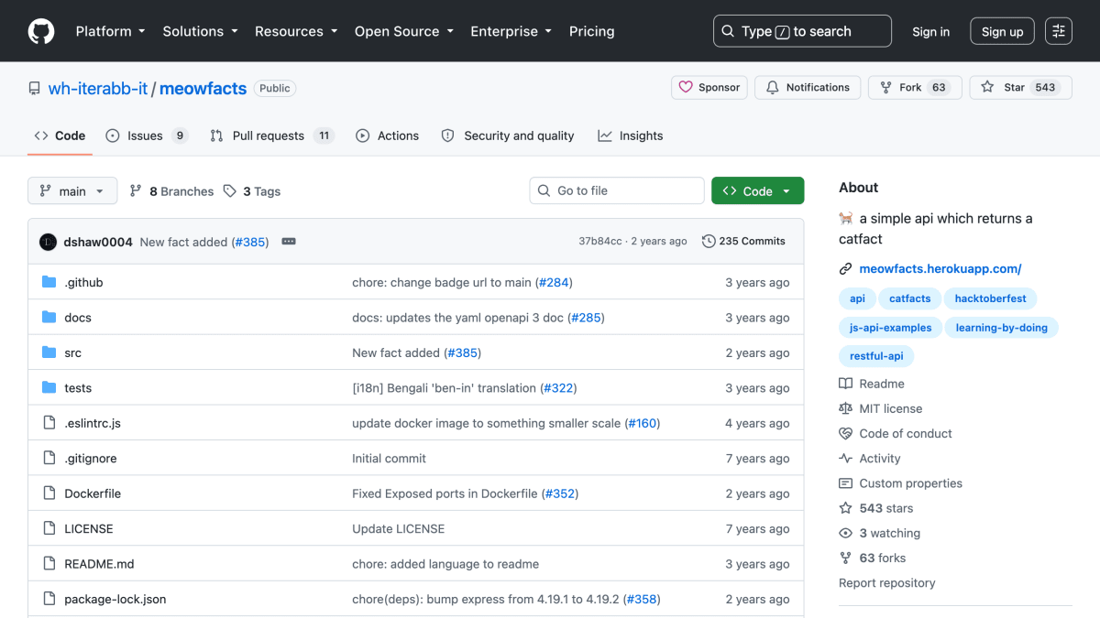This screenshot has height=618, width=1100.
Task: Click Report repository link
Action: coord(887,583)
